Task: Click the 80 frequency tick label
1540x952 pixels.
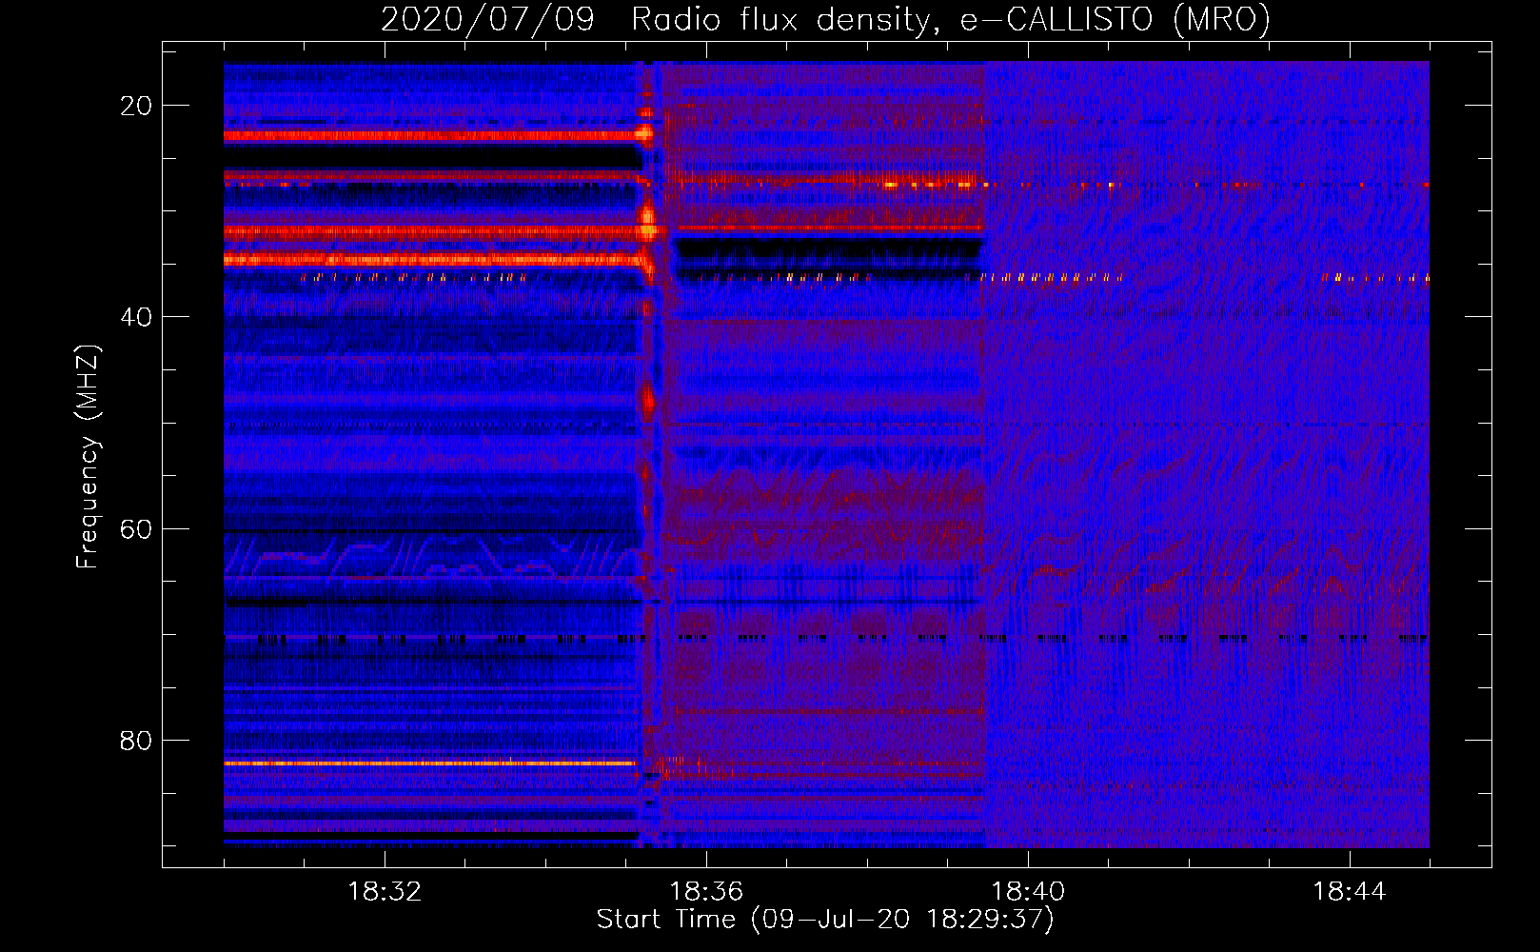Action: point(136,741)
